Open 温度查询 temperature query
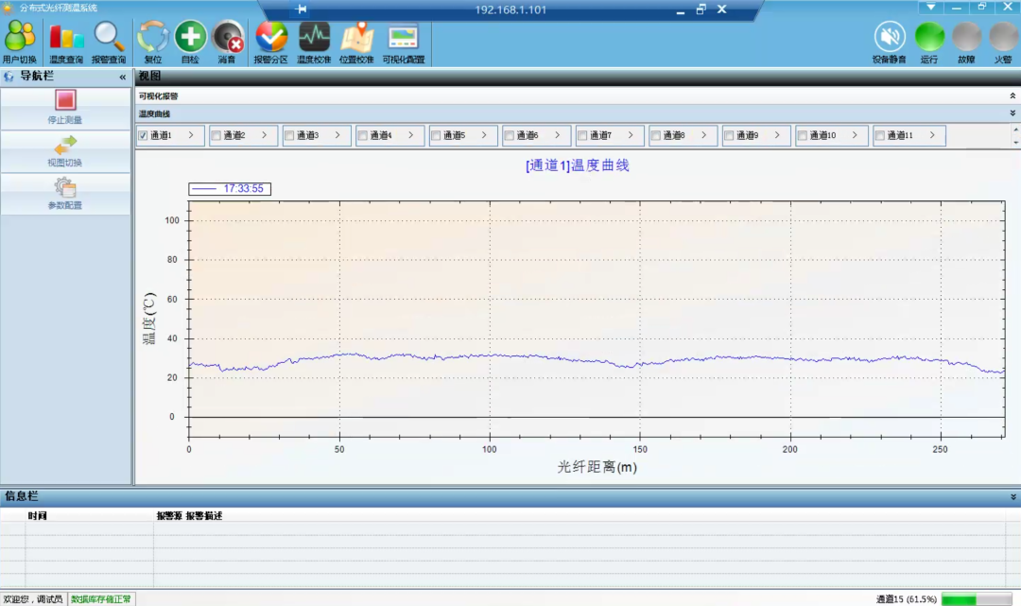The image size is (1021, 606). coord(66,42)
